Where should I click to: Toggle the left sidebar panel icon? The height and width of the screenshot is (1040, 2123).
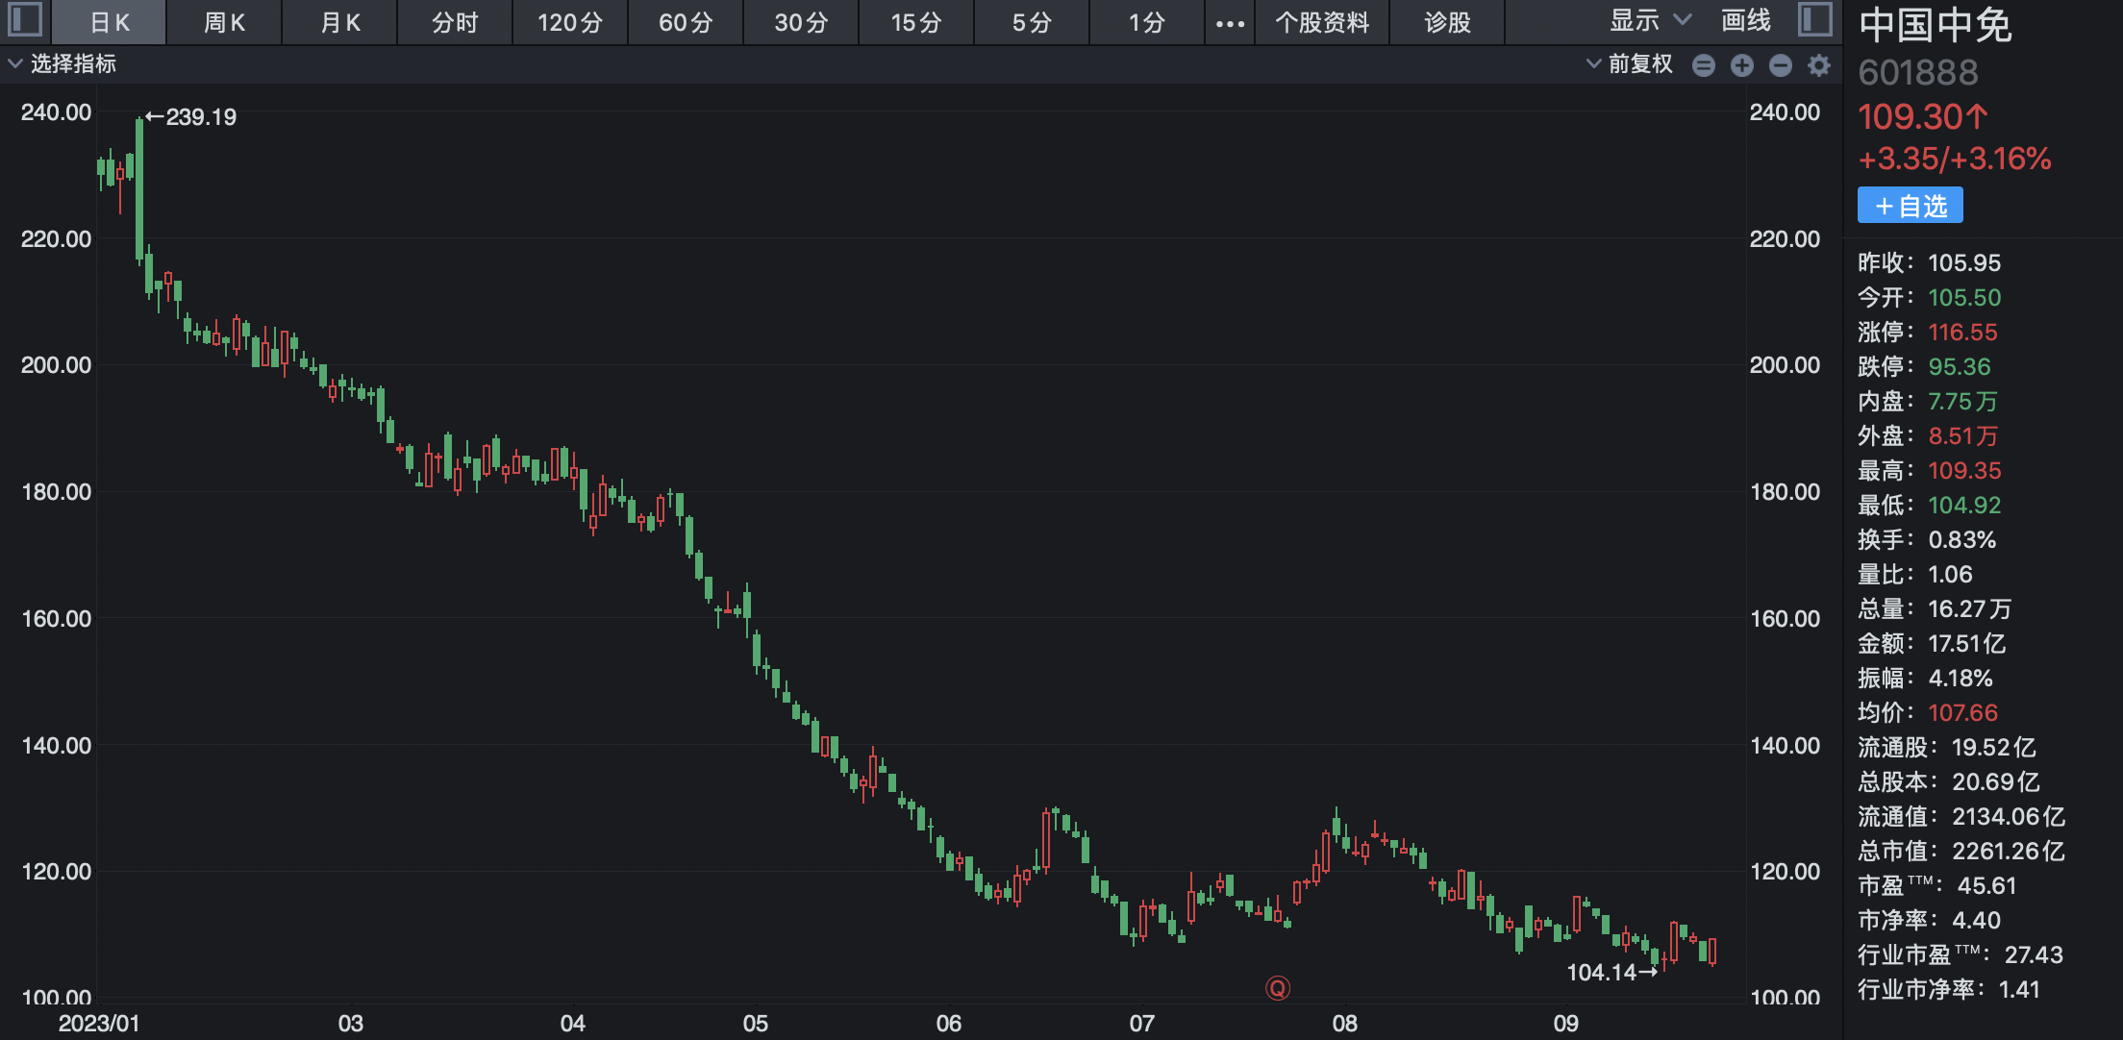[x=25, y=20]
